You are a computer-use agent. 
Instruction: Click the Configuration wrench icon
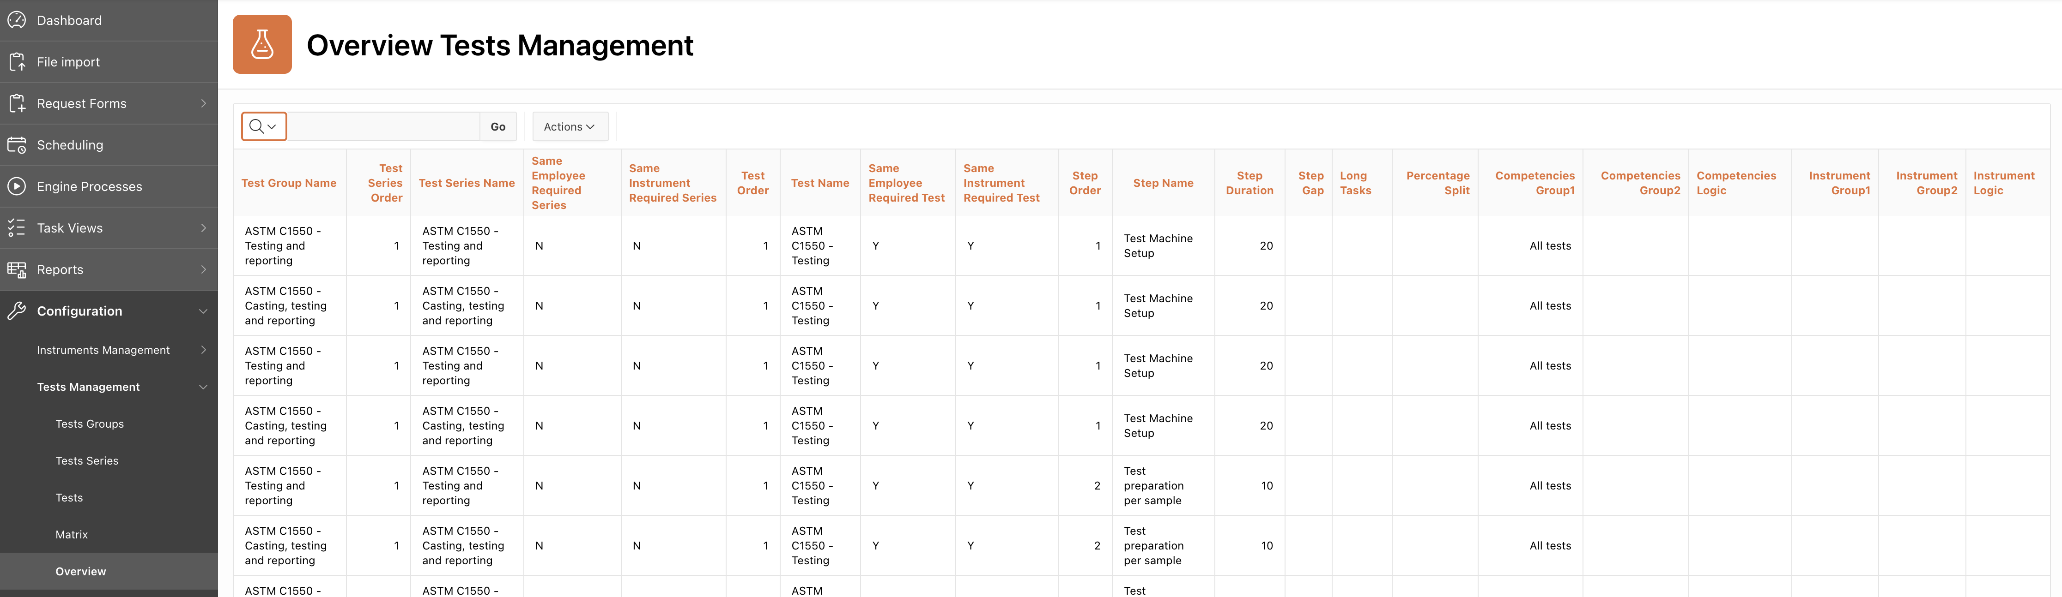click(x=17, y=311)
